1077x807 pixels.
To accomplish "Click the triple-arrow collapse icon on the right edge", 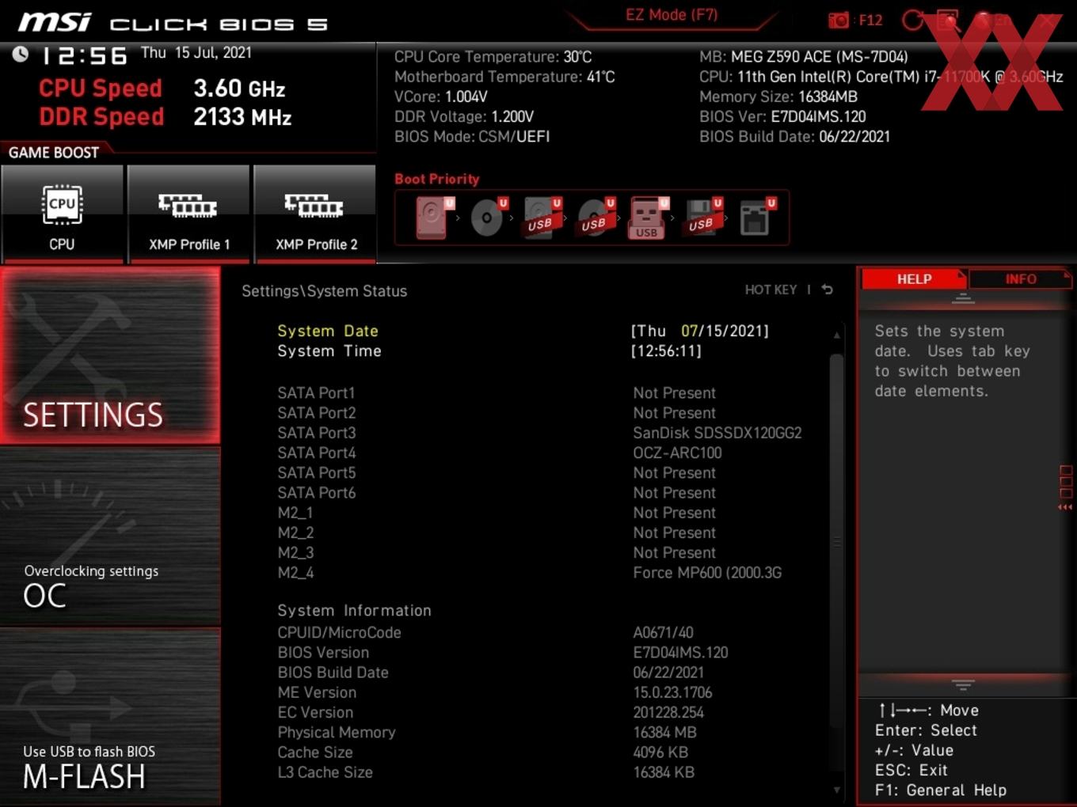I will [x=1065, y=507].
